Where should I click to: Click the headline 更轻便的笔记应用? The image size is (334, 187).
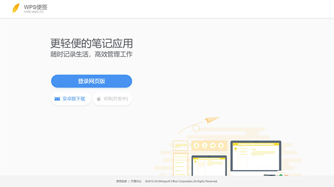coord(92,44)
